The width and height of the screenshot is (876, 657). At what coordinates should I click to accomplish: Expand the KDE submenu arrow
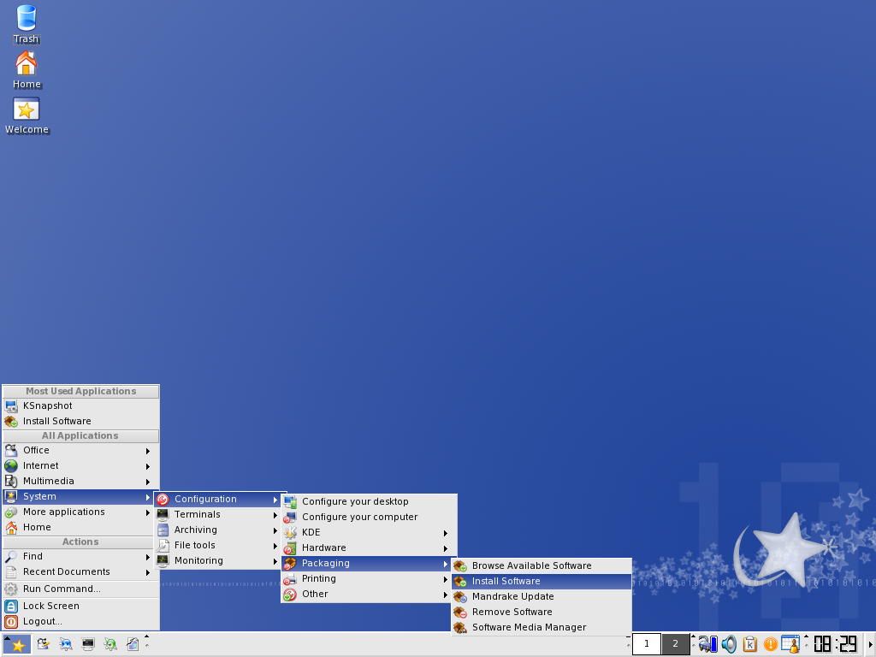445,533
